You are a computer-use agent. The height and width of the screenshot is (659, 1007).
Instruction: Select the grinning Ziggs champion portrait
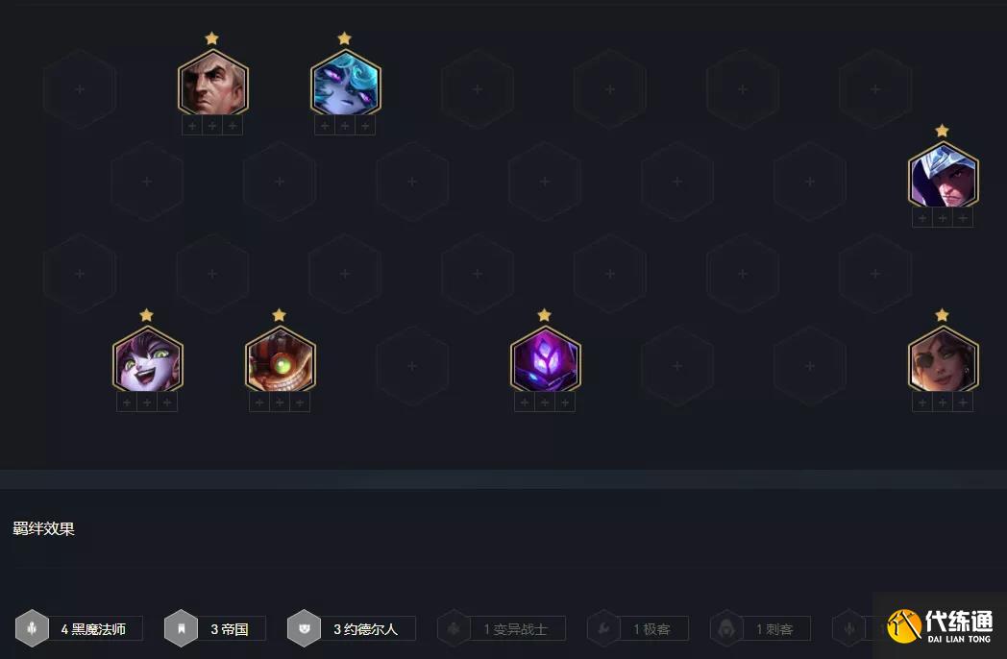point(280,359)
